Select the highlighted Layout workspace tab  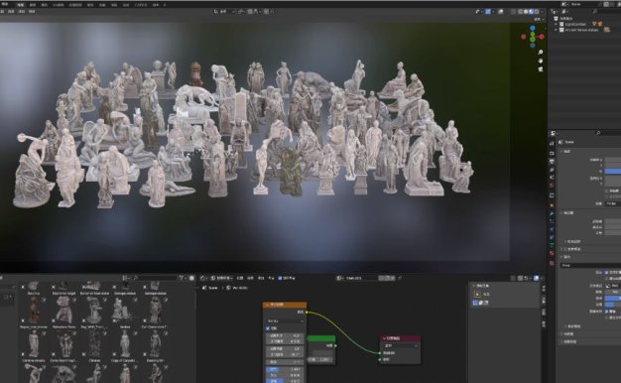coord(20,5)
